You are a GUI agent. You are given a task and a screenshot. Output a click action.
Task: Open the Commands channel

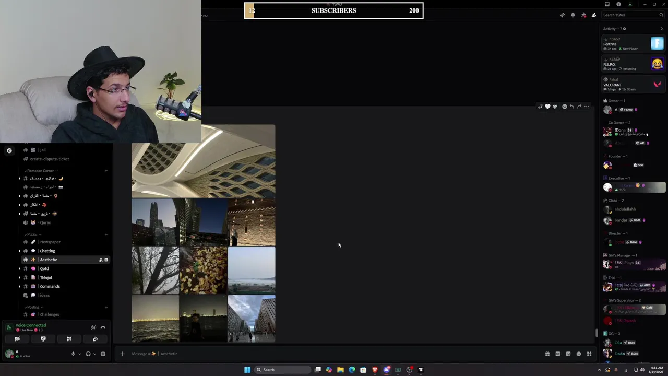[x=65, y=286]
